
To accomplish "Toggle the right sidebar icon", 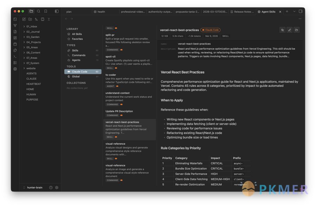I will point(301,11).
